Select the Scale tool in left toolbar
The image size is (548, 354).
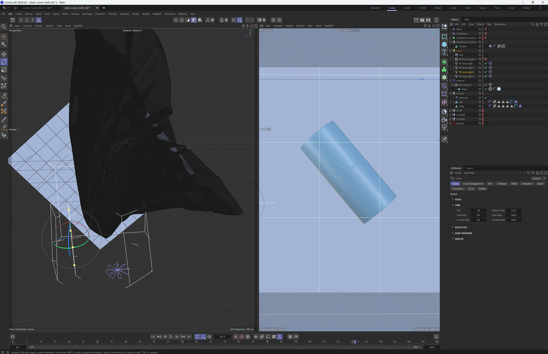(x=4, y=70)
